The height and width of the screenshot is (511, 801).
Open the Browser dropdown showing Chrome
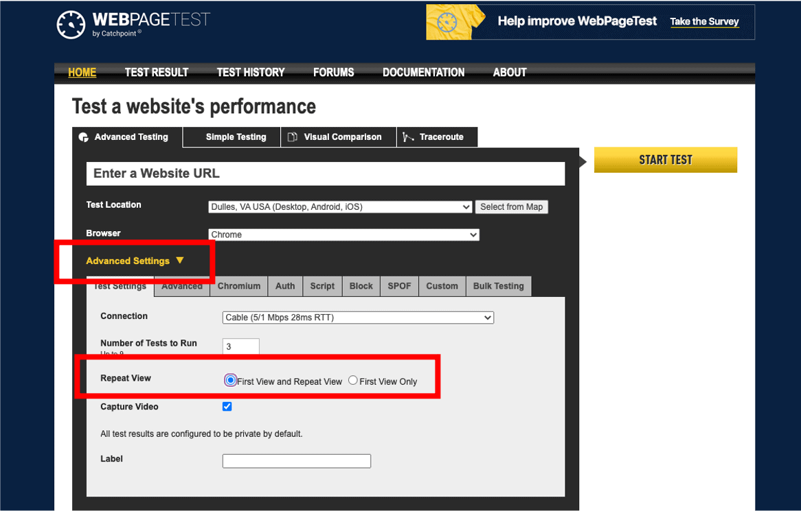coord(343,235)
